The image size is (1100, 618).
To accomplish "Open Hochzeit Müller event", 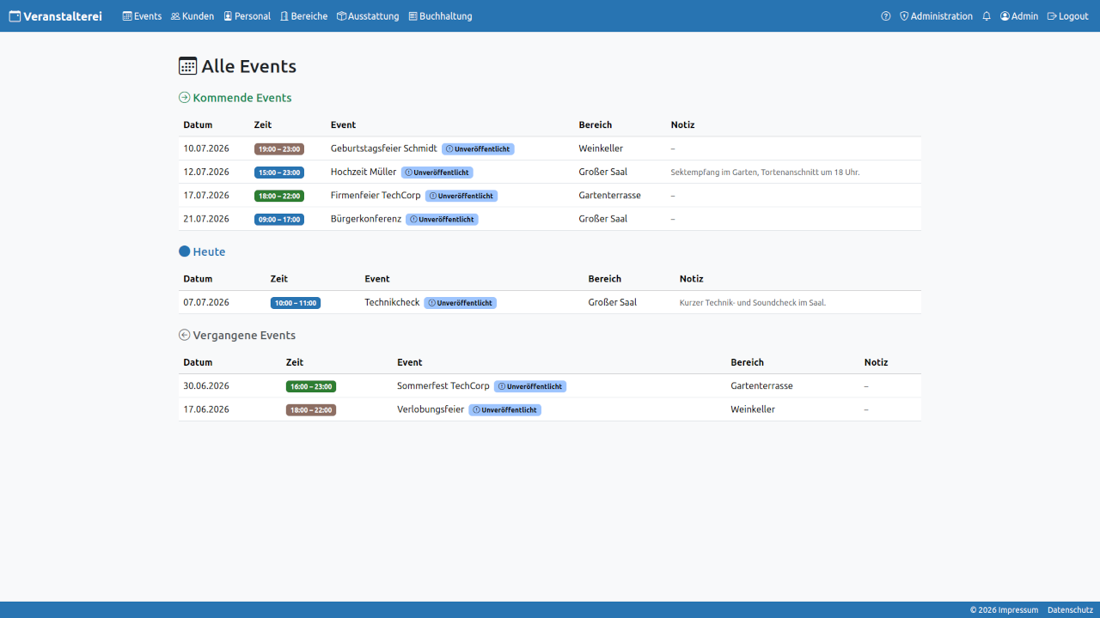I will coord(364,172).
